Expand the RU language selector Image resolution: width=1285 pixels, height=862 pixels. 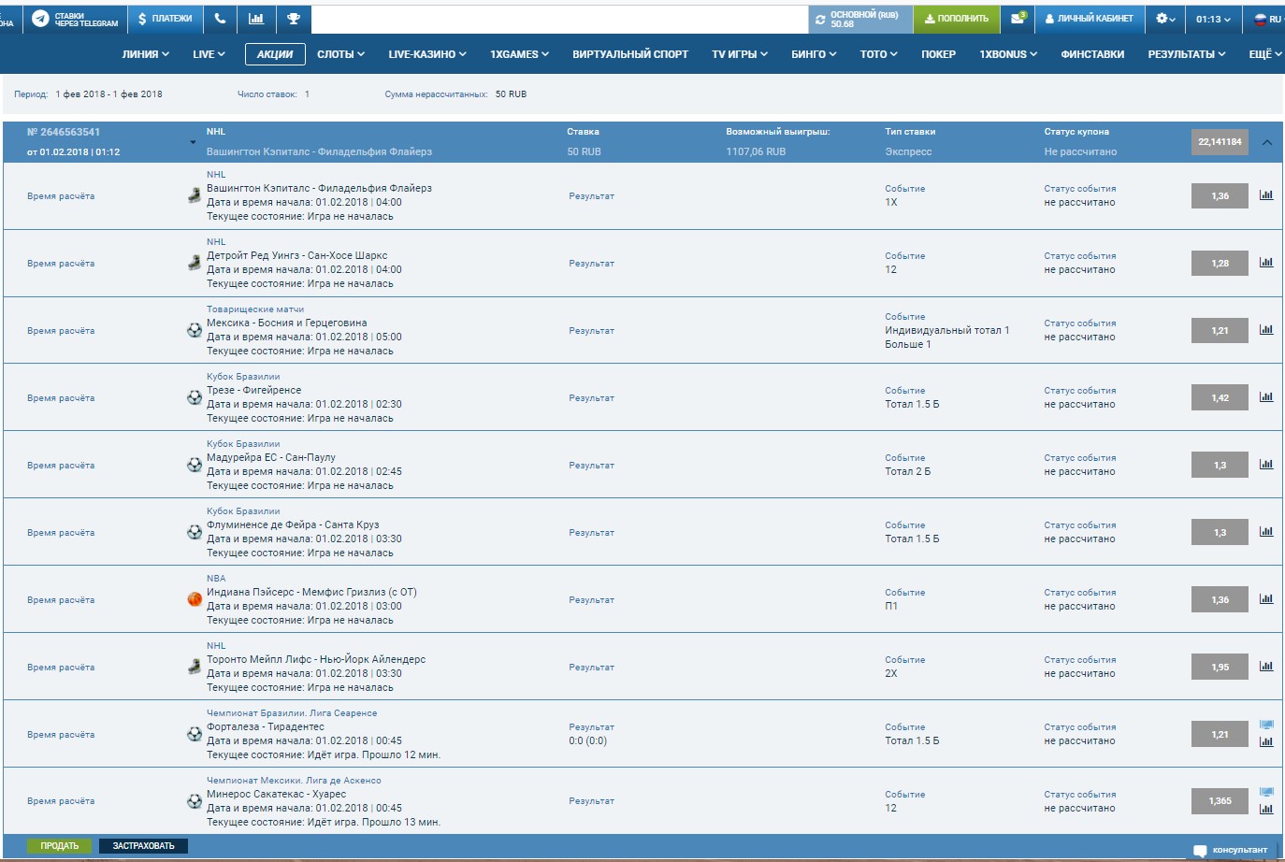tap(1267, 19)
